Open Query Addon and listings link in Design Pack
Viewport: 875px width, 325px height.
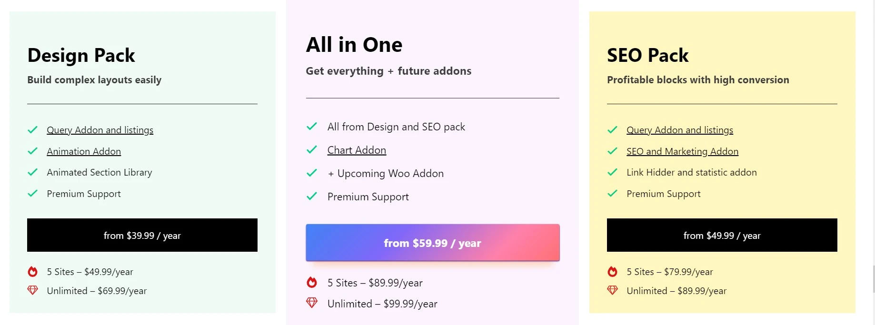coord(100,130)
